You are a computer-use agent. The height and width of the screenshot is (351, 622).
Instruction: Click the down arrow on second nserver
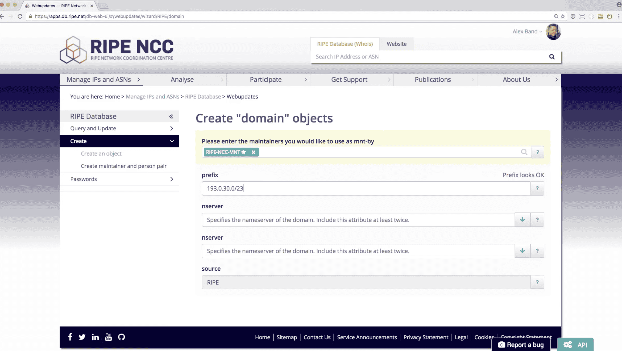(523, 251)
